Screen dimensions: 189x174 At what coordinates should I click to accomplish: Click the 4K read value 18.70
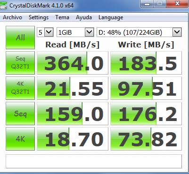click(73, 139)
